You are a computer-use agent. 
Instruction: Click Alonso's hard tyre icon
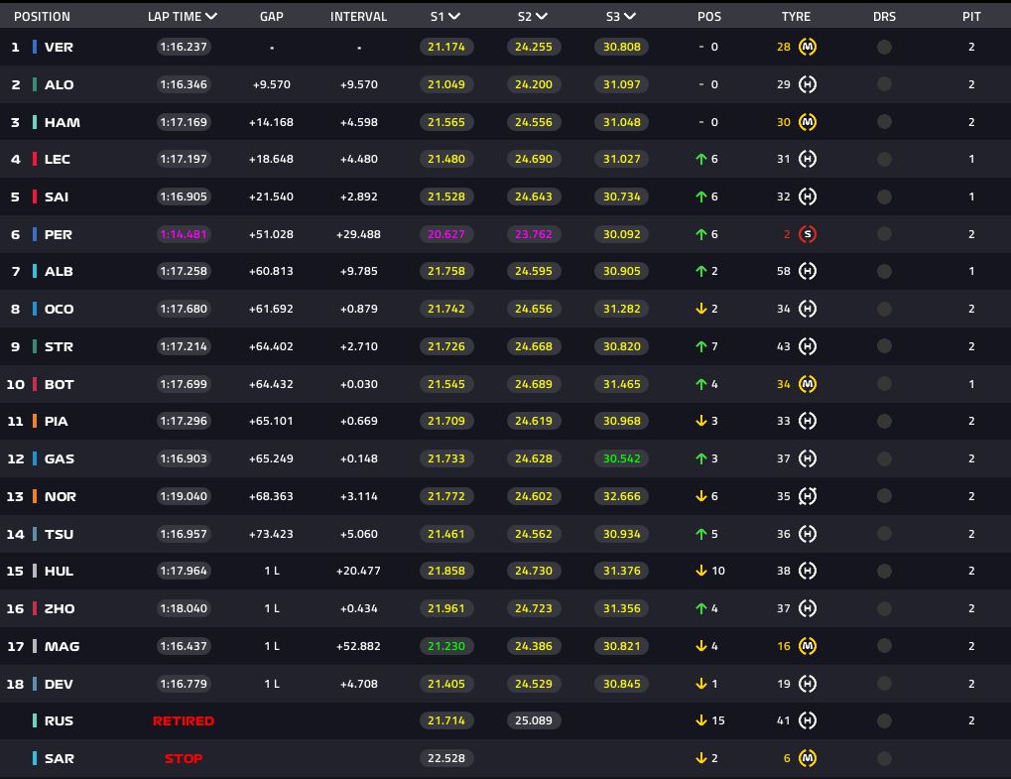808,84
